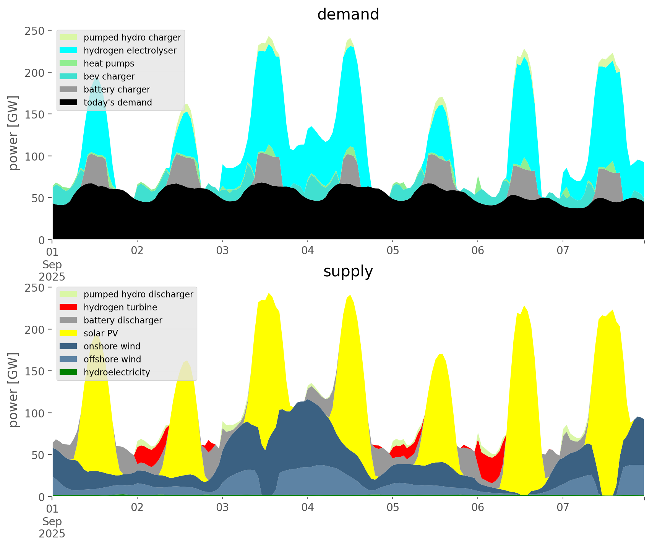The height and width of the screenshot is (547, 652).
Task: Click the dark blue onshore wind swatch
Action: pyautogui.click(x=69, y=346)
